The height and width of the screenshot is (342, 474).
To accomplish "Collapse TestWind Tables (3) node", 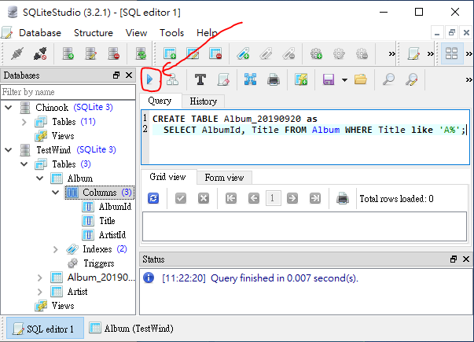I will (x=24, y=164).
